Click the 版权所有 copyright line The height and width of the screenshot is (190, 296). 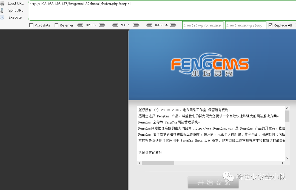[x=184, y=110]
